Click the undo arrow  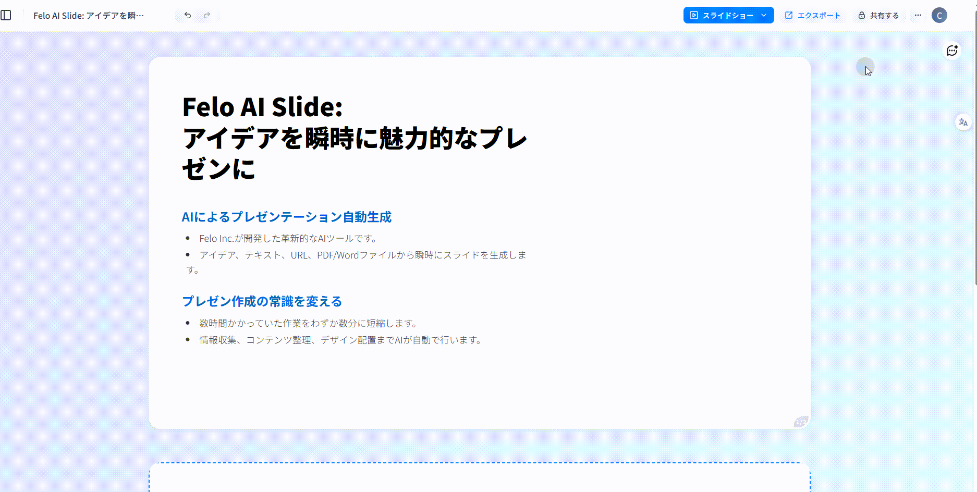[188, 15]
